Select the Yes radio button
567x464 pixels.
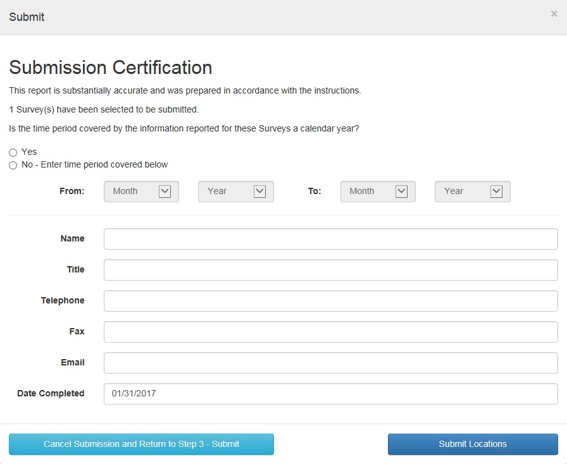tap(13, 152)
